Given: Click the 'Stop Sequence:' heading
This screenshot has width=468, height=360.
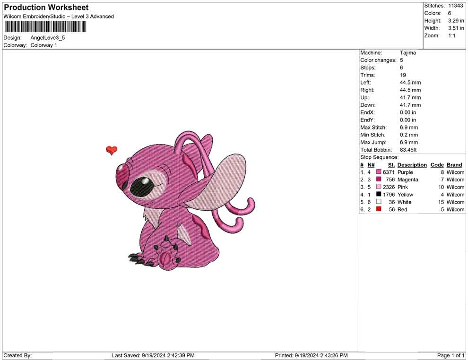Looking at the screenshot, I should (379, 157).
